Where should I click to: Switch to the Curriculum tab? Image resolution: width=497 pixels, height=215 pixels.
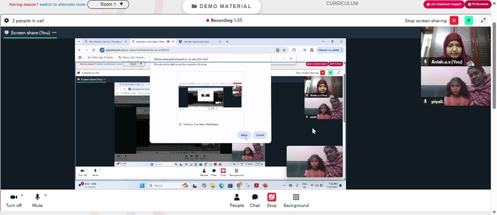(x=342, y=3)
